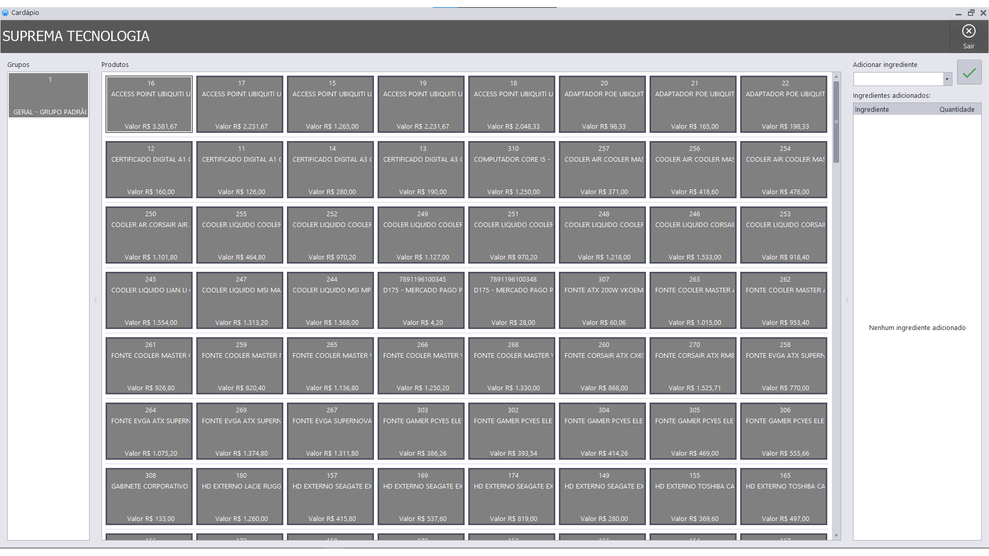This screenshot has width=989, height=556.
Task: Choose product 258 Fonte EVGA R$ 770,00
Action: 783,366
